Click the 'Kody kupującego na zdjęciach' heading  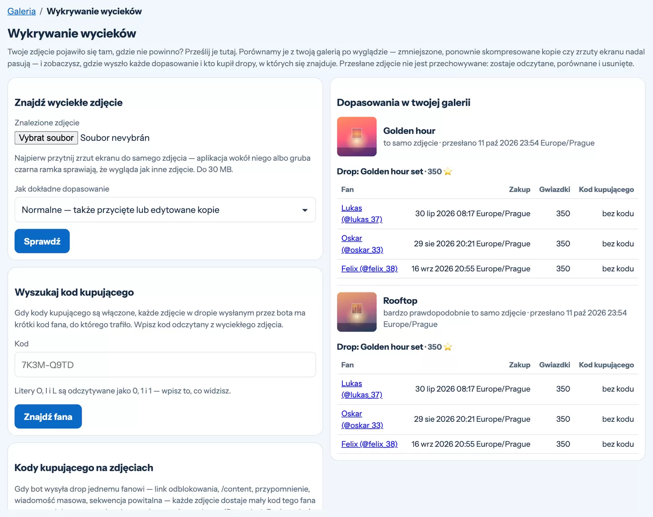pyautogui.click(x=84, y=468)
